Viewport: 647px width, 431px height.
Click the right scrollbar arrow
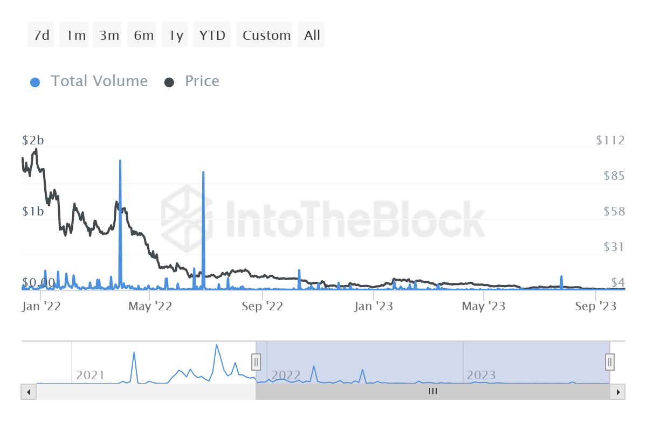[x=618, y=392]
